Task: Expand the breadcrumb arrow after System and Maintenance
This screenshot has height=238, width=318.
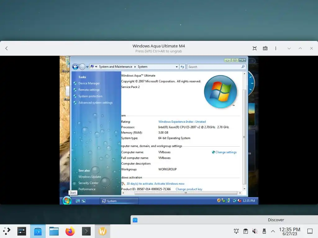Action: pos(135,67)
